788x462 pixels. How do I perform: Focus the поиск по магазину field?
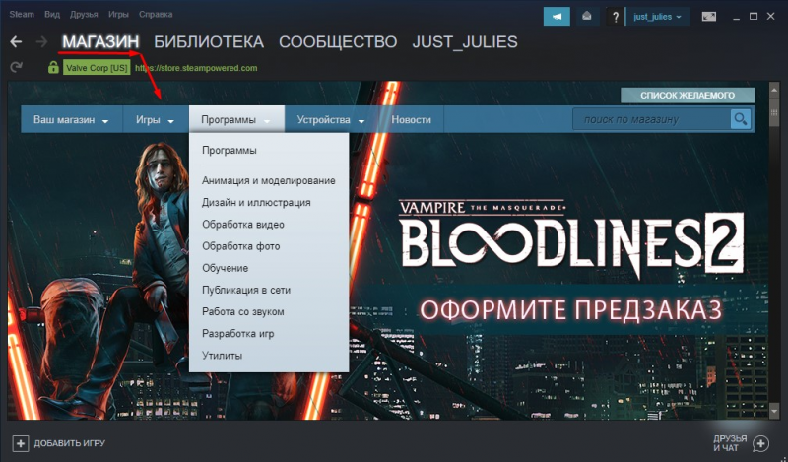tap(651, 119)
